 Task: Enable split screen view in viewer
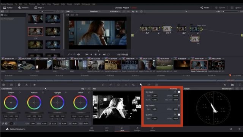[x=73, y=15]
